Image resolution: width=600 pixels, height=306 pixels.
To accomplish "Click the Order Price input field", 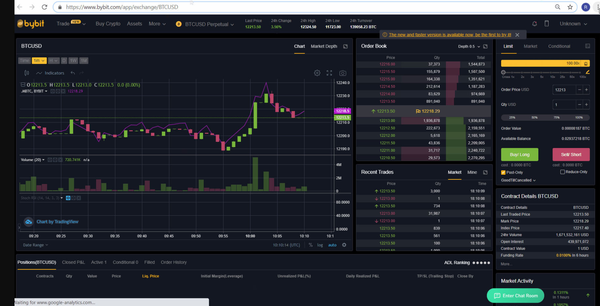I will coord(564,90).
